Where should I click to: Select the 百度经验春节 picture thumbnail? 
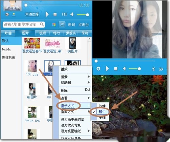click(32, 43)
